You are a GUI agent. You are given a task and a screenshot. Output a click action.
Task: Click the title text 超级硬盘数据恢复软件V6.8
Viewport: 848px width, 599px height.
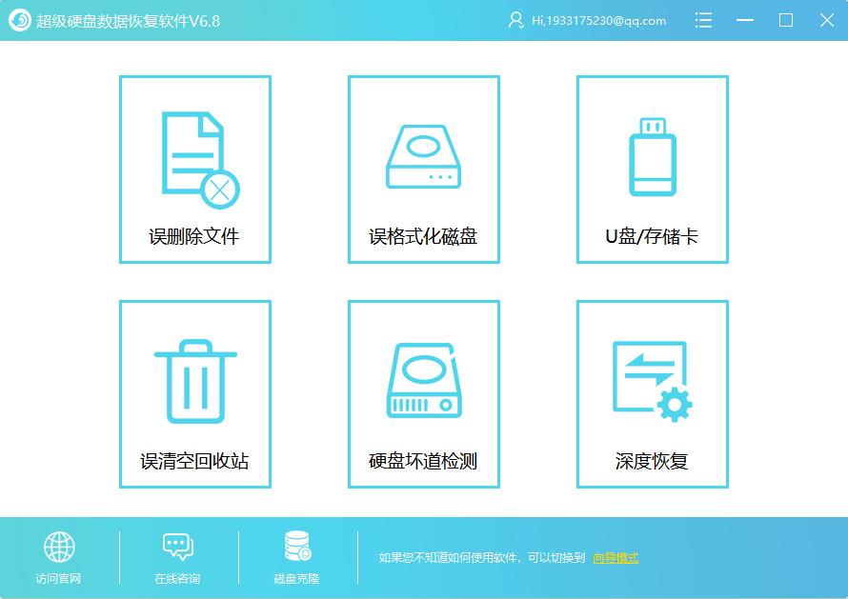[x=129, y=21]
